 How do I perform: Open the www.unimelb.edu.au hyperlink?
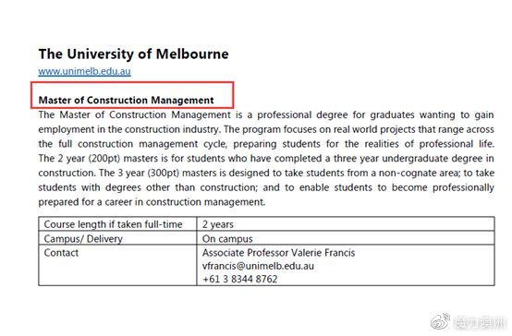coord(85,71)
